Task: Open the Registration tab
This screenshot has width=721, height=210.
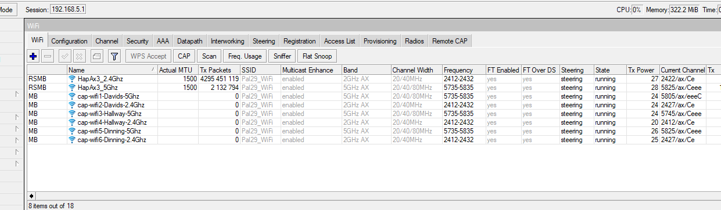Action: pos(300,41)
